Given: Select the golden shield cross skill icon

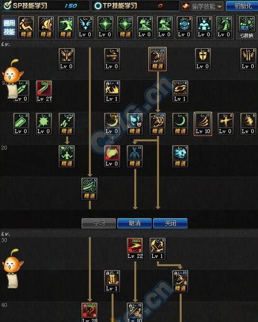Looking at the screenshot, I should click(203, 59).
